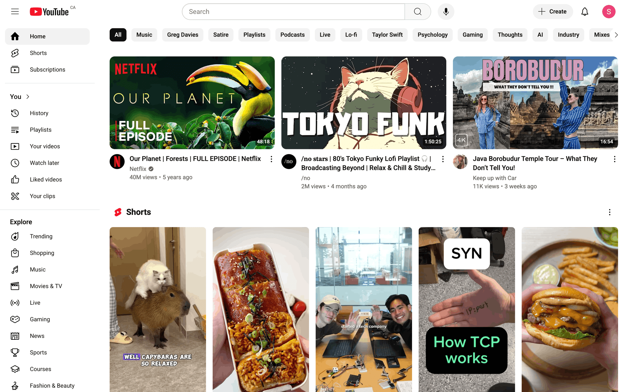628x392 pixels.
Task: Open 80's Tokyo Funky Lofi title
Action: pyautogui.click(x=368, y=163)
